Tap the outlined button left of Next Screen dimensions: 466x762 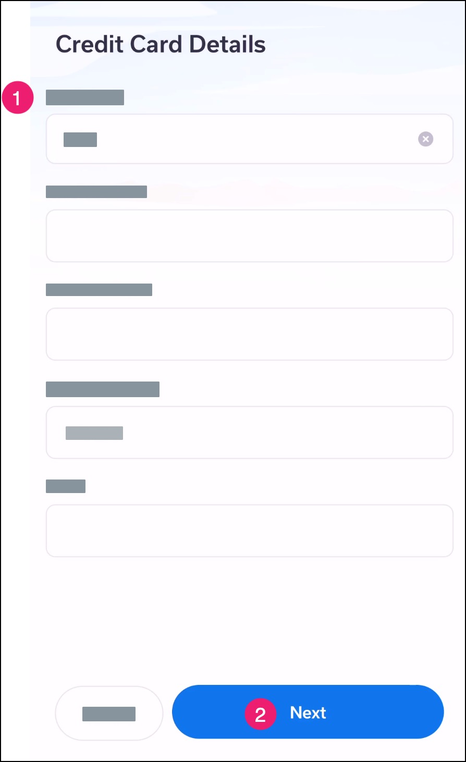[109, 713]
